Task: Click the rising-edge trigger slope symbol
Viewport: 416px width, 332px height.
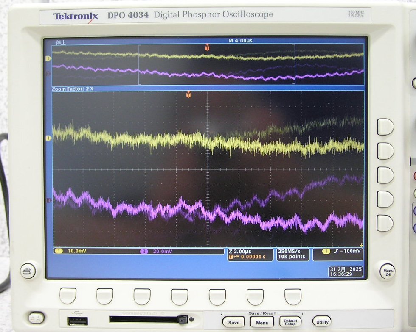Action: point(336,251)
